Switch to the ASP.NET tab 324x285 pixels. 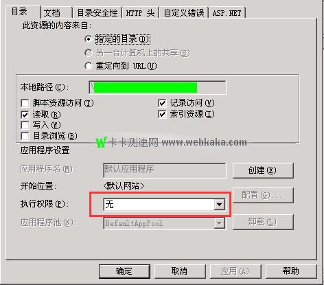pyautogui.click(x=227, y=12)
